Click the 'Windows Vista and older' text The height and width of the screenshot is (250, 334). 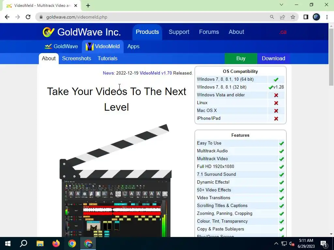[x=221, y=95]
